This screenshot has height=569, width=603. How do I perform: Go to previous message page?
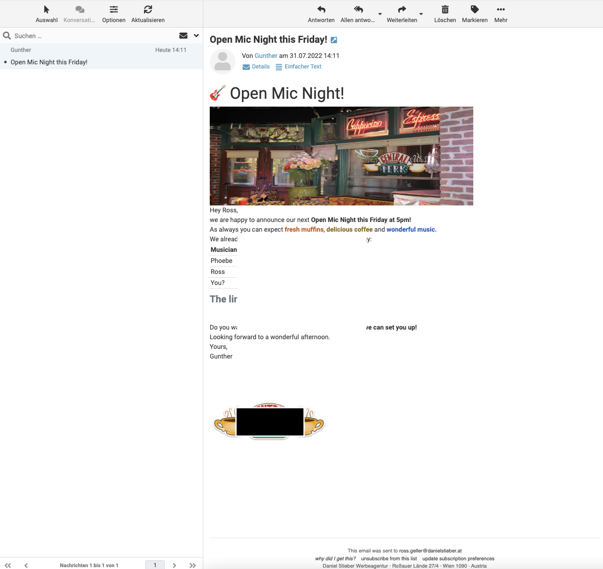click(x=26, y=565)
